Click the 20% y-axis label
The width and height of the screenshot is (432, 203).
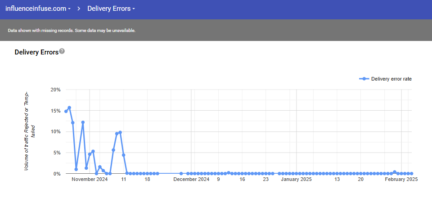click(x=55, y=90)
